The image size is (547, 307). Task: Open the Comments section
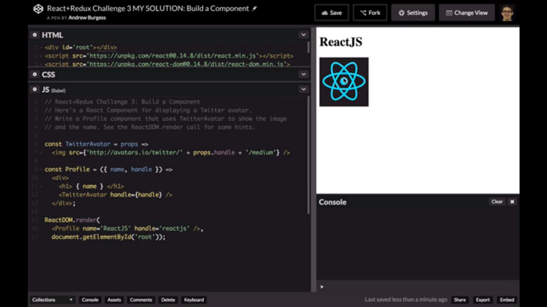[x=141, y=300]
